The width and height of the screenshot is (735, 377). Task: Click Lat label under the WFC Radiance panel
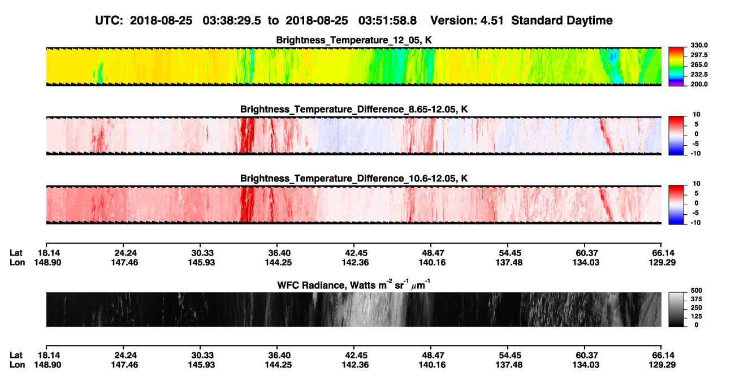pyautogui.click(x=16, y=356)
